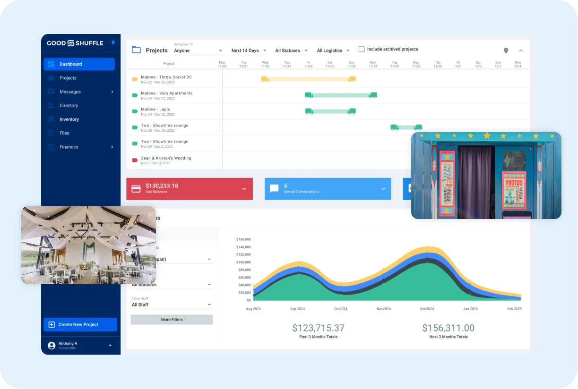578x389 pixels.
Task: Click the credit card icon in Due Balances
Action: coord(136,189)
